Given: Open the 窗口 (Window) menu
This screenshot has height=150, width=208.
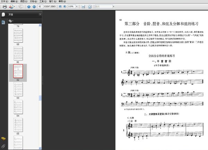Looking at the screenshot, I should tap(53, 1).
